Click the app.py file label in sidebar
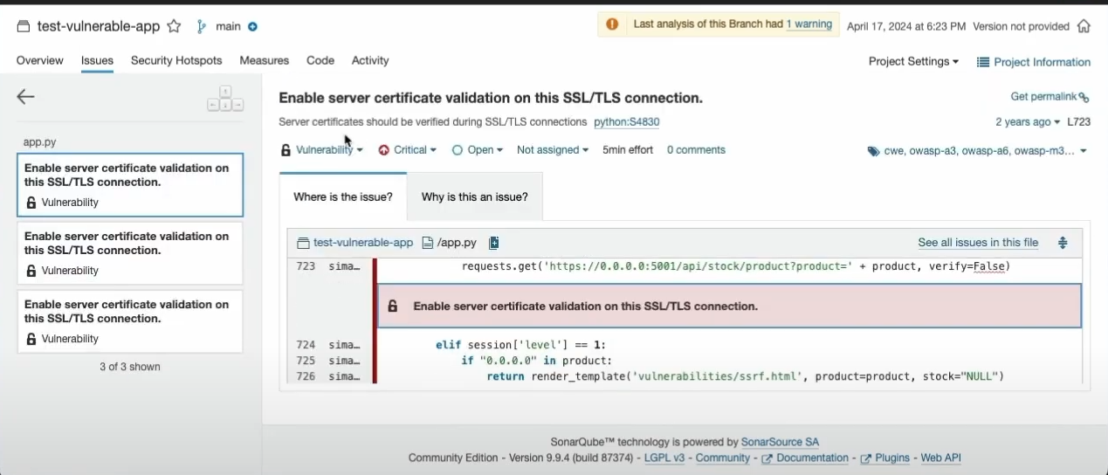The image size is (1108, 475). [39, 141]
